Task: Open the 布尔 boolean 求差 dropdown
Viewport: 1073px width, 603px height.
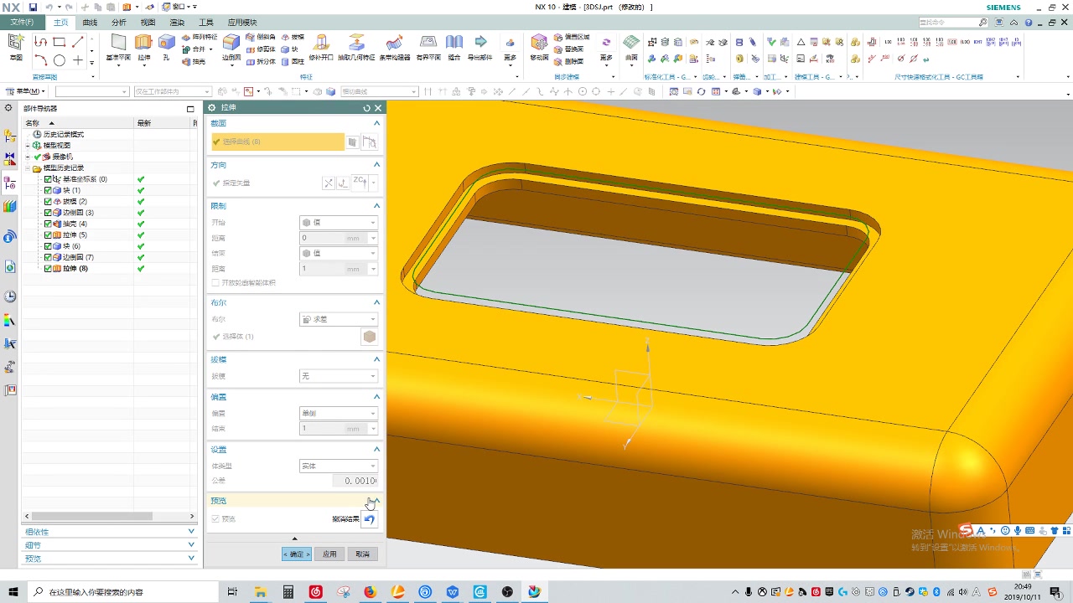Action: pos(339,319)
